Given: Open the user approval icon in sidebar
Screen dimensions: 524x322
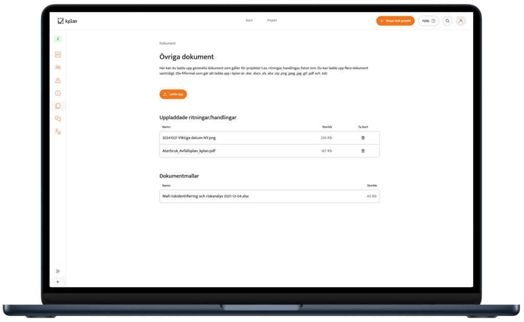Looking at the screenshot, I should pyautogui.click(x=58, y=131).
